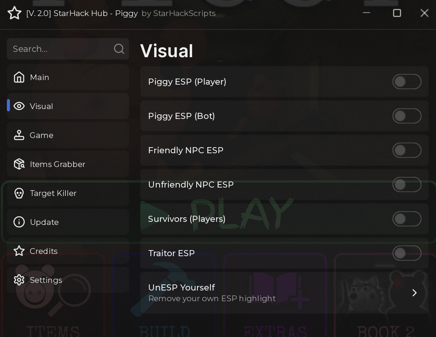
Task: Enable Piggy ESP (Player) toggle
Action: [407, 82]
